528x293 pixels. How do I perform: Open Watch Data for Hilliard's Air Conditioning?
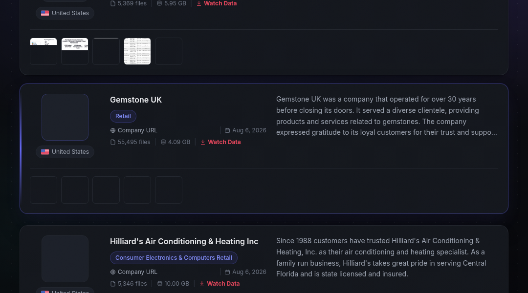coord(220,284)
